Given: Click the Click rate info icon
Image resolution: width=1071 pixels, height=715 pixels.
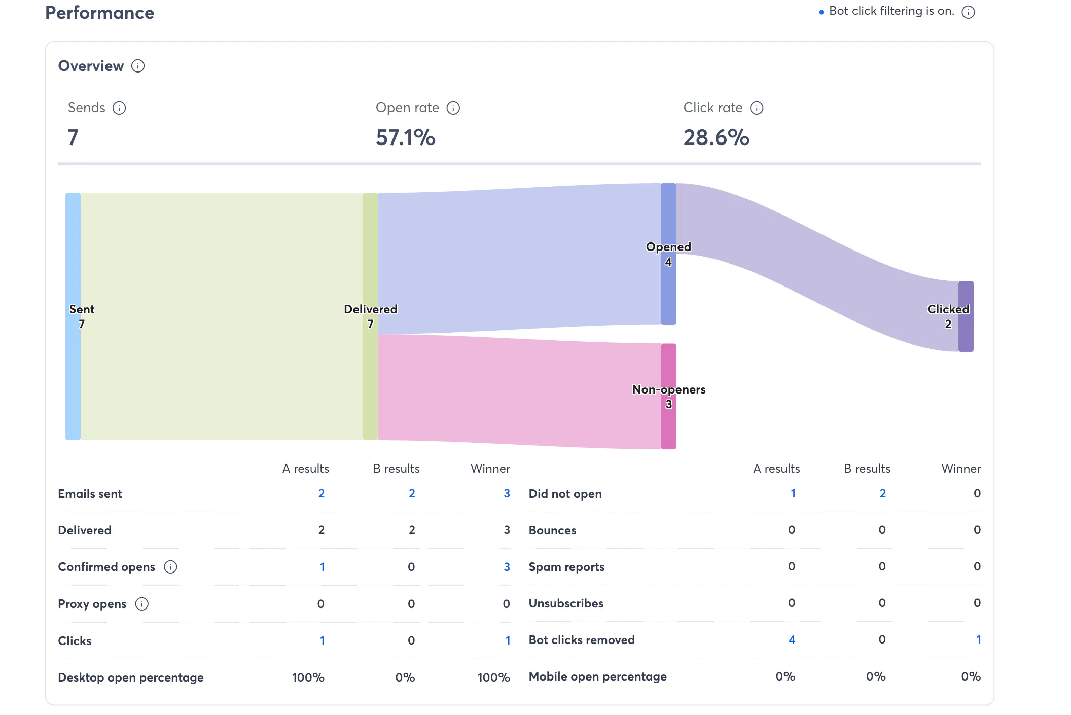Looking at the screenshot, I should coord(757,108).
